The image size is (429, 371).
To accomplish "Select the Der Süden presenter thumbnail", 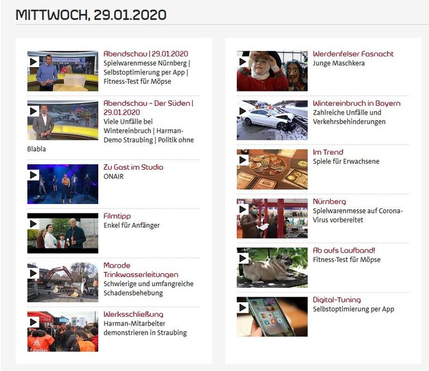I will click(x=63, y=120).
